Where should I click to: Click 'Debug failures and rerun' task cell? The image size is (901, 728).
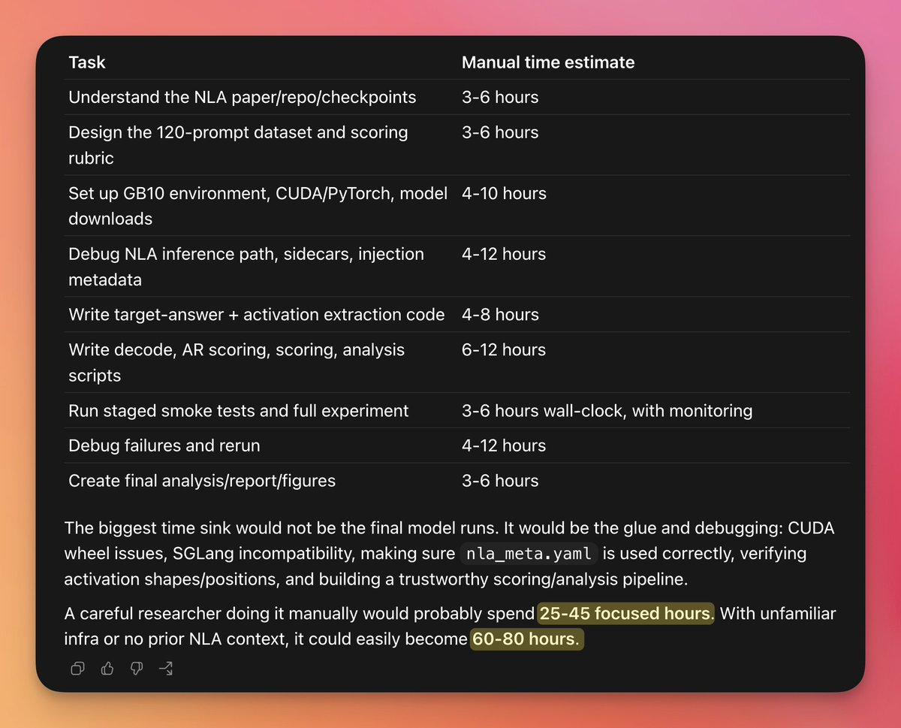click(x=164, y=446)
